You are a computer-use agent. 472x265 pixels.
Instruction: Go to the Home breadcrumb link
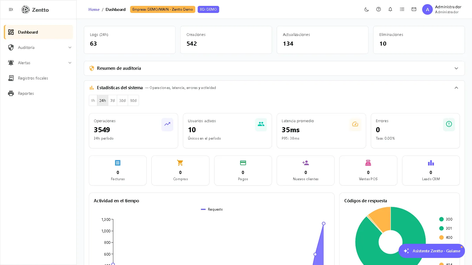94,9
